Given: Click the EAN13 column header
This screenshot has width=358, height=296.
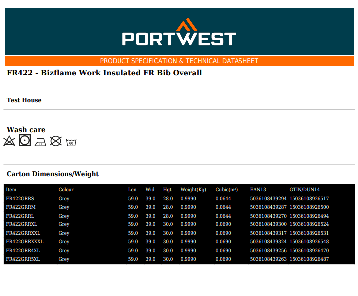Looking at the screenshot, I should [258, 190].
